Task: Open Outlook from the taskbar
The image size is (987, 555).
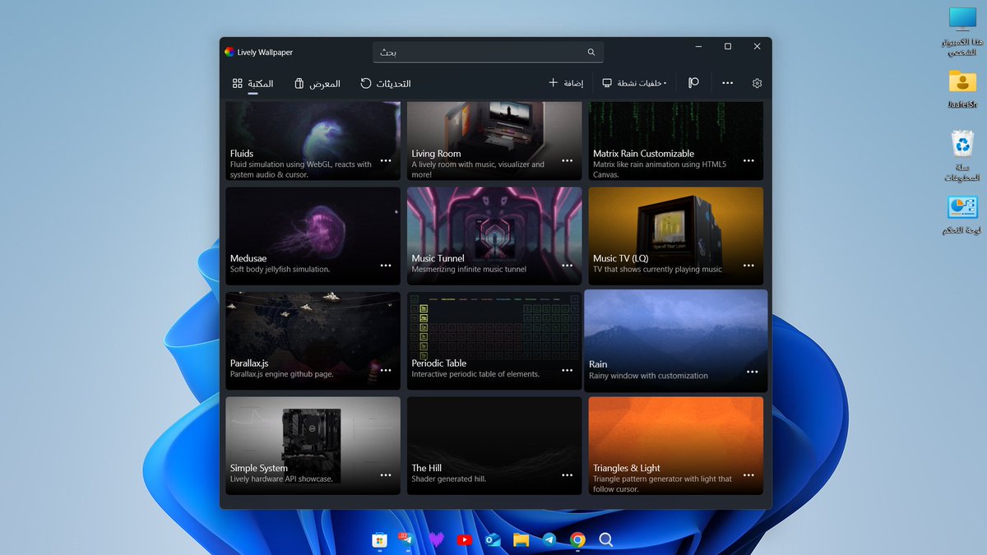Action: (493, 540)
